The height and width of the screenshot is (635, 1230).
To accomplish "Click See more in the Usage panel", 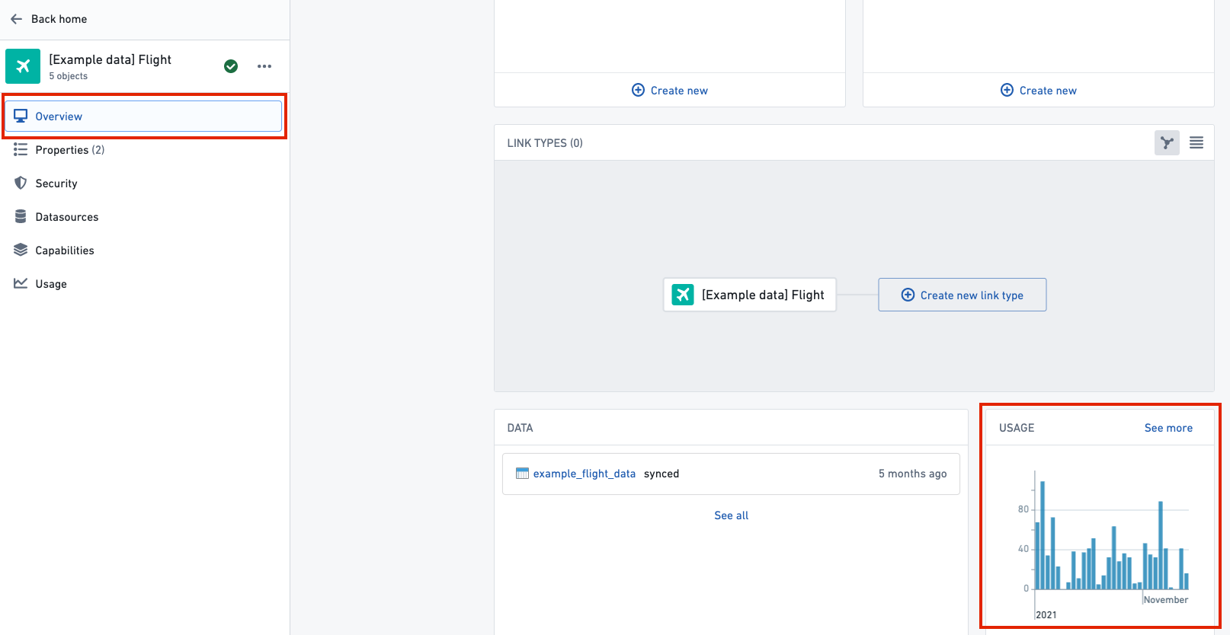I will click(x=1168, y=428).
